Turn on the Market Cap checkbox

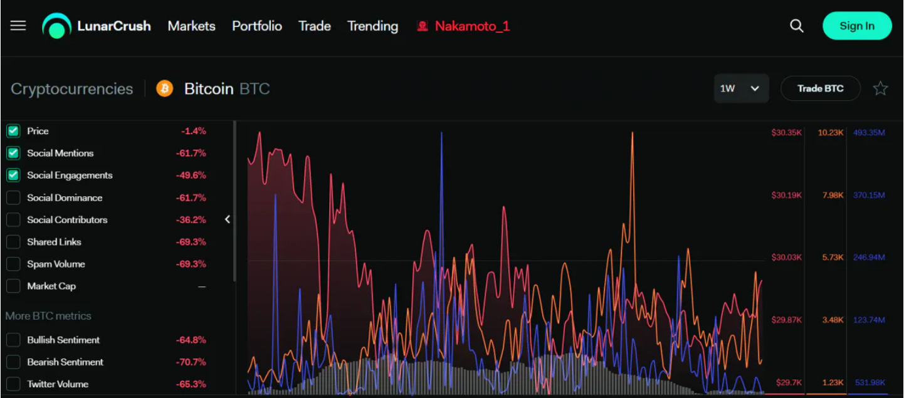tap(13, 286)
